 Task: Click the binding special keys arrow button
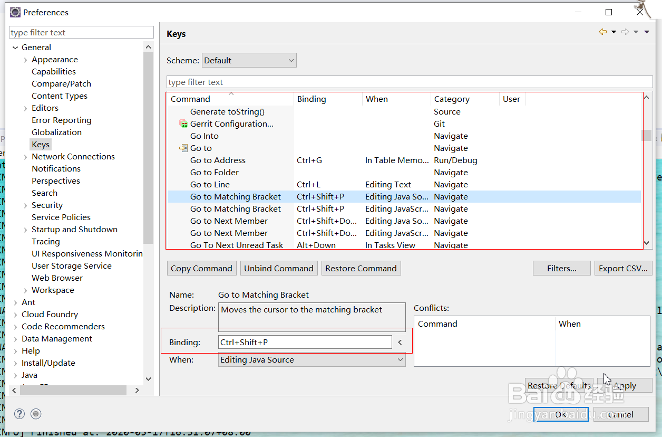pyautogui.click(x=400, y=342)
